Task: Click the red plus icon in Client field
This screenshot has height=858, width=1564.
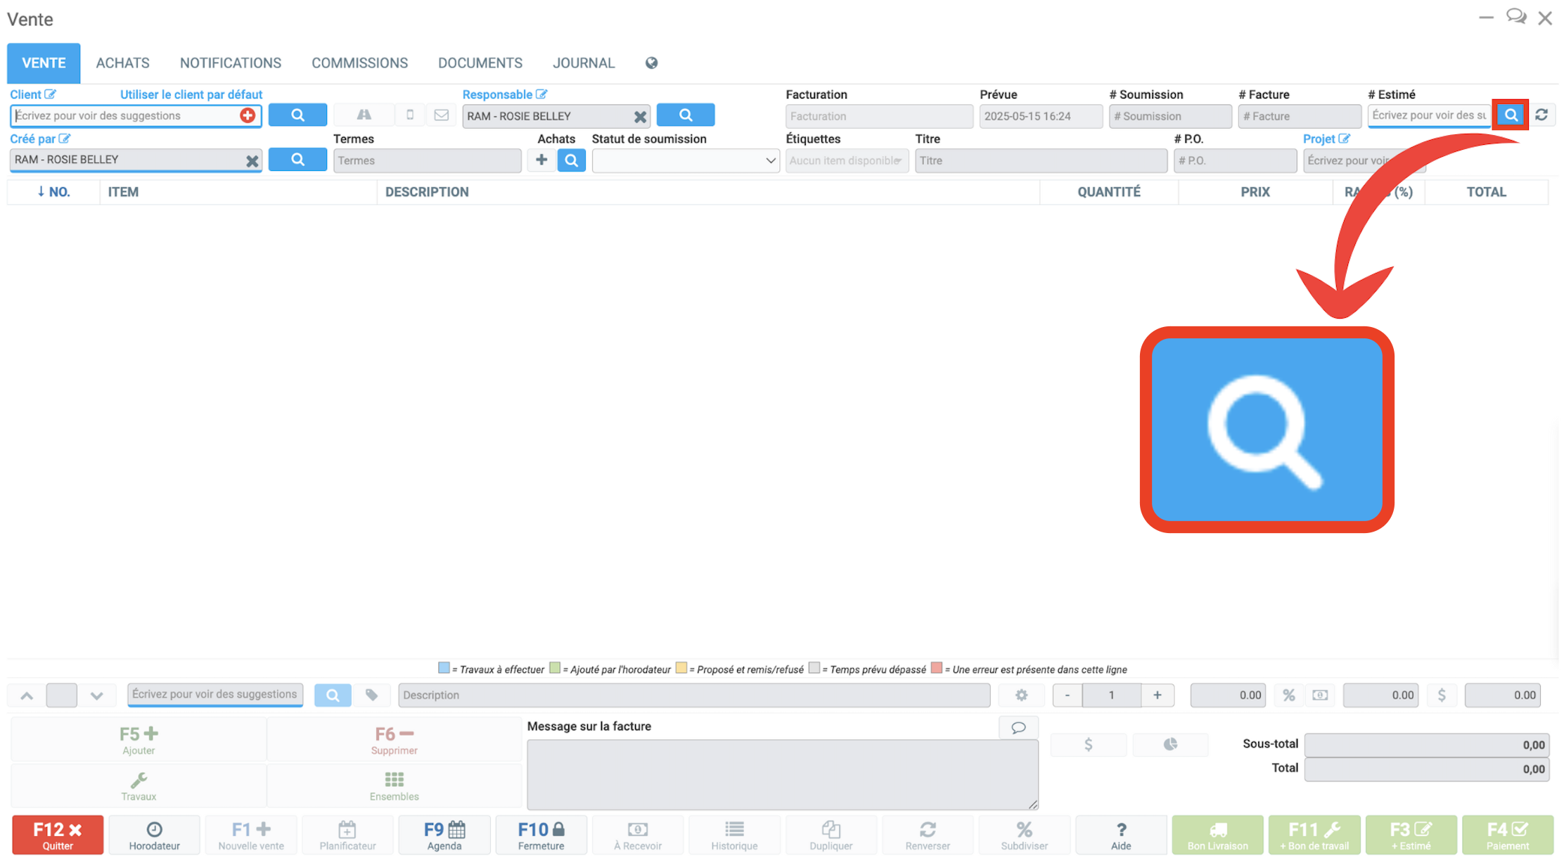Action: [x=248, y=115]
